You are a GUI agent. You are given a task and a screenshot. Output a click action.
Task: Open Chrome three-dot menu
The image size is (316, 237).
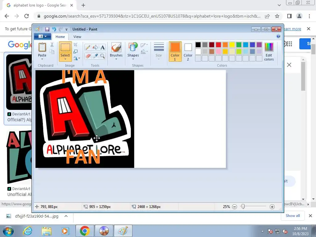(x=309, y=16)
